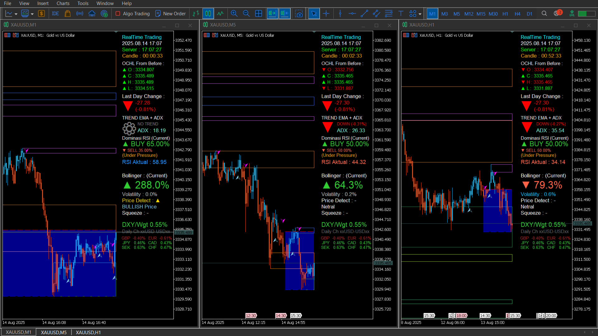Select the H4 timeframe
Viewport: 598px width, 336px height.
pos(517,14)
